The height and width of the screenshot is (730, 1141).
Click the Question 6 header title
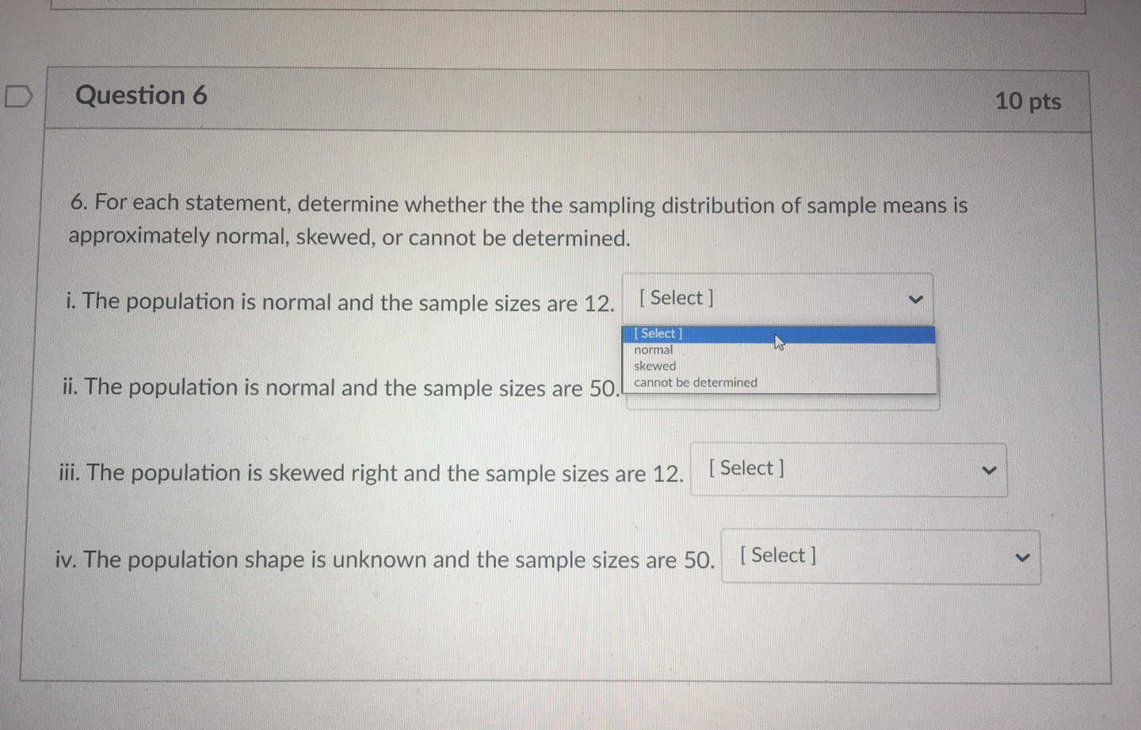(141, 95)
